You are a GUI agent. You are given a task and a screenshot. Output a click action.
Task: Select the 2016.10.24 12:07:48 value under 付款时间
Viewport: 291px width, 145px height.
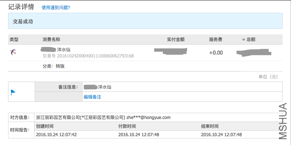point(139,135)
